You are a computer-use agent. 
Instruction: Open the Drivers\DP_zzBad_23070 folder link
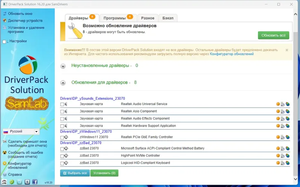point(81,143)
